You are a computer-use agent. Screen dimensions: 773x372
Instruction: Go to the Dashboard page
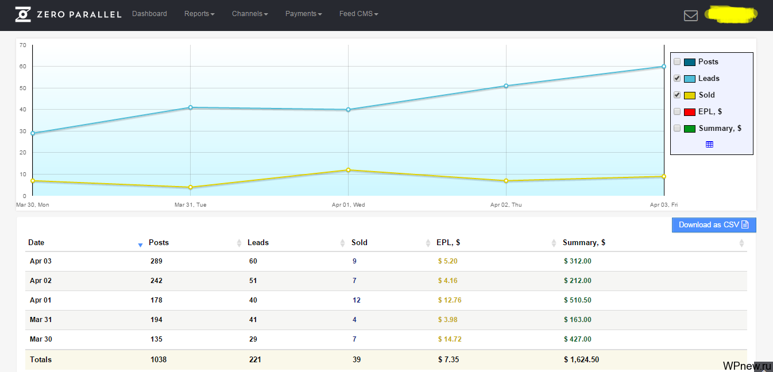tap(149, 14)
